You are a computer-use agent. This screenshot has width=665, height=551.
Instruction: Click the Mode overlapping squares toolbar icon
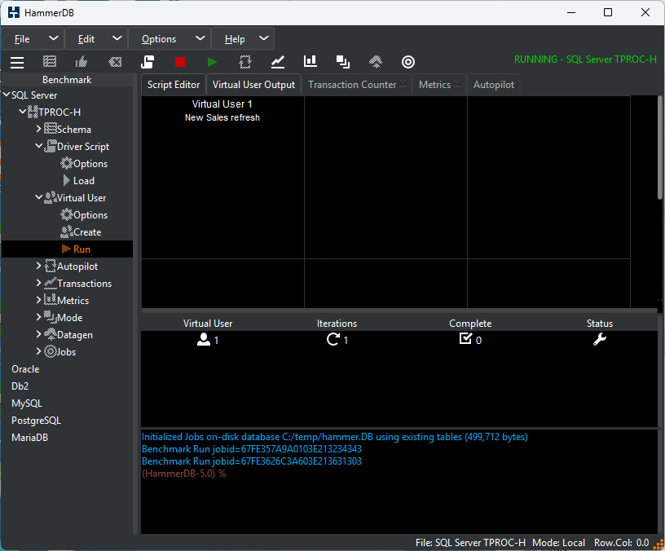[x=342, y=62]
